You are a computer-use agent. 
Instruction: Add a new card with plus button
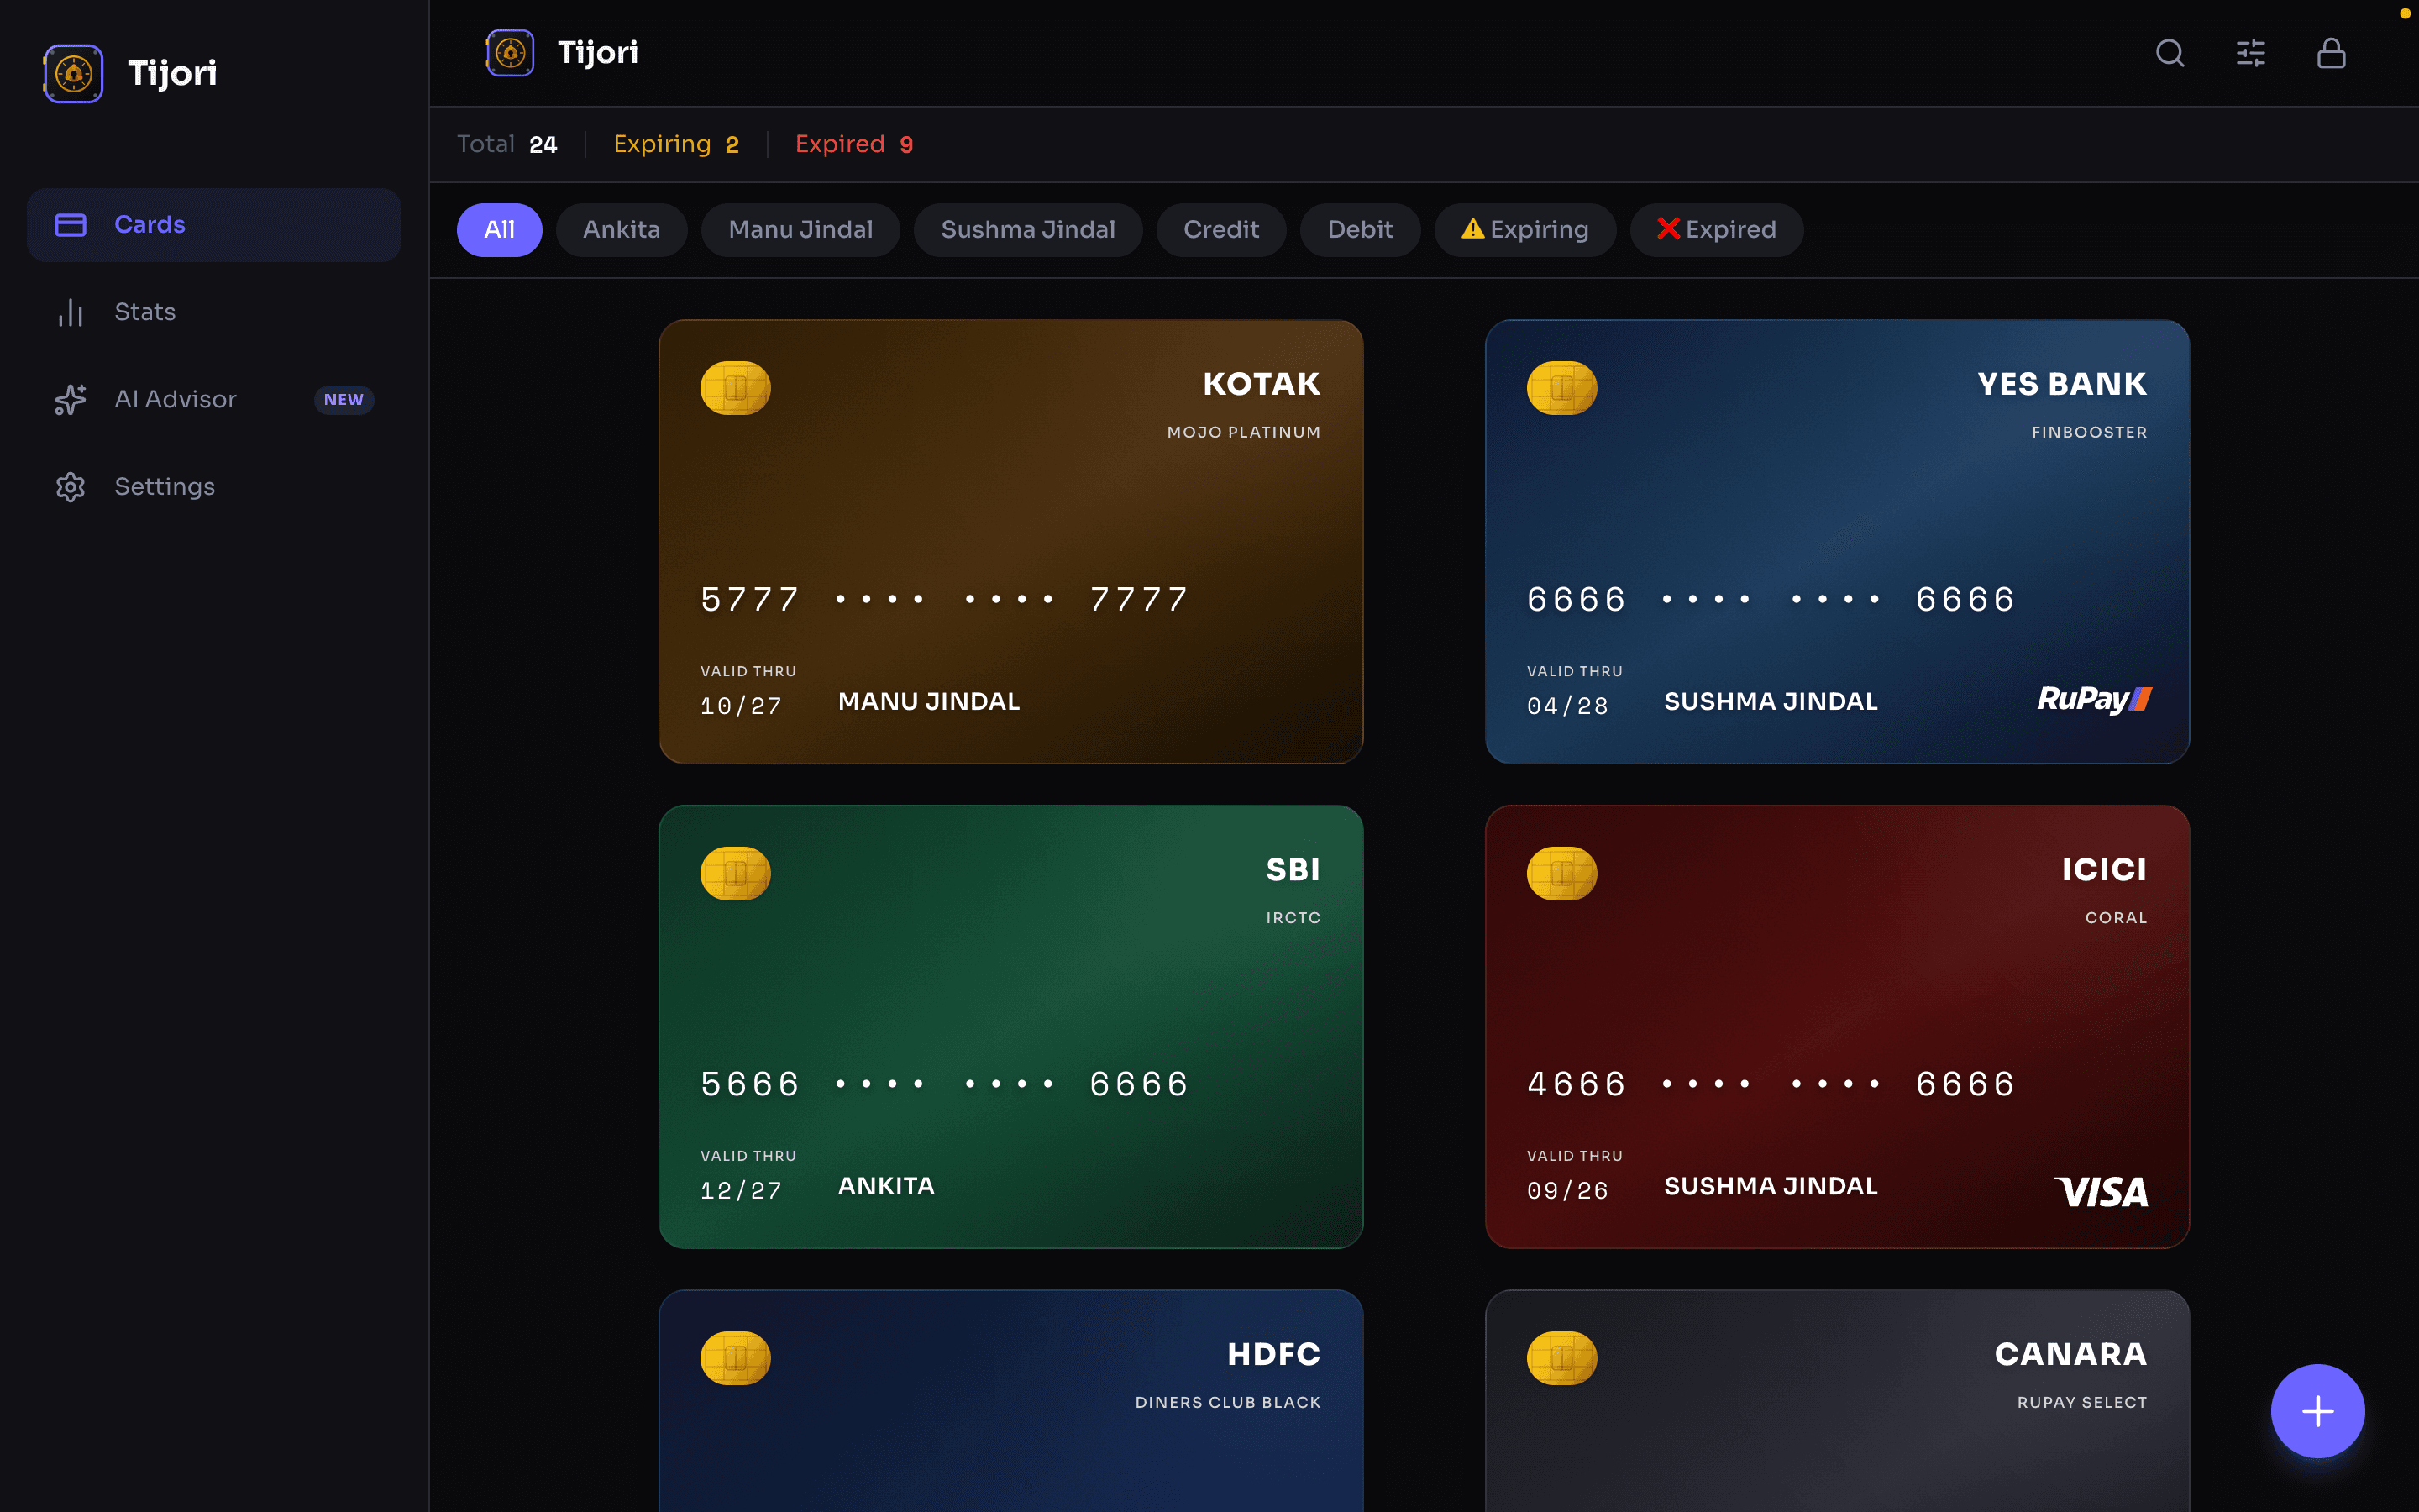click(x=2317, y=1411)
